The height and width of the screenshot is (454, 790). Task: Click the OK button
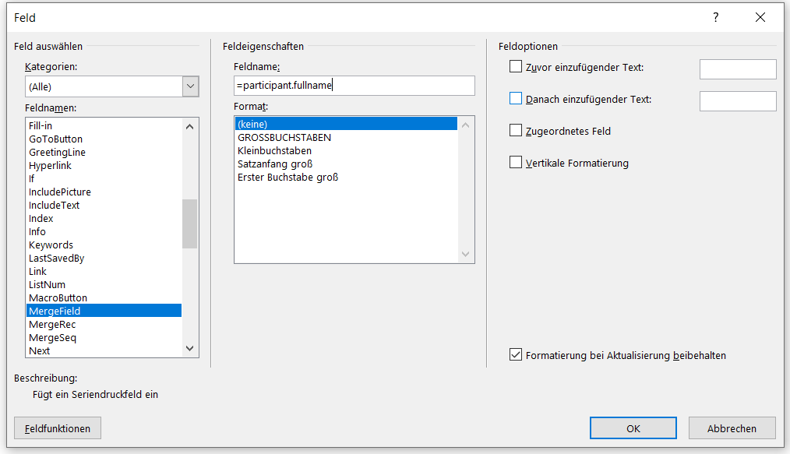point(633,428)
